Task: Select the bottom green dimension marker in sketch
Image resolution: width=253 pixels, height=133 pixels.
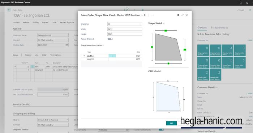Action: coord(168,64)
